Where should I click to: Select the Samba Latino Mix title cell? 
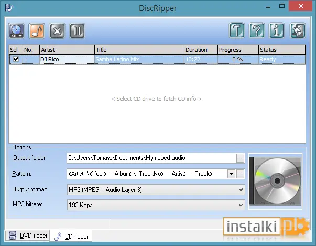tap(139, 59)
